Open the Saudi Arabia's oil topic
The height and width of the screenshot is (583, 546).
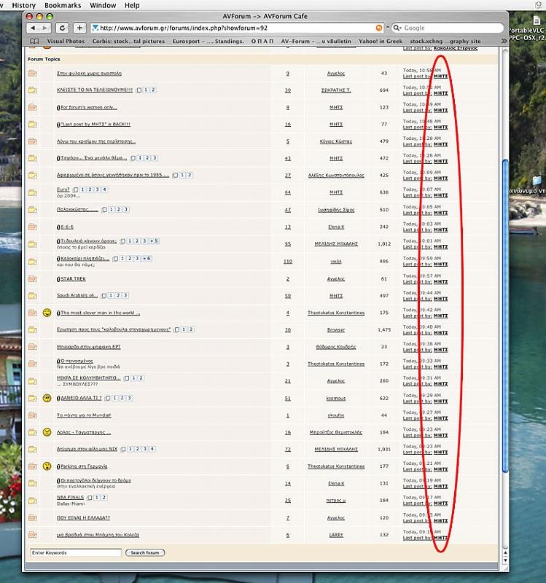77,295
